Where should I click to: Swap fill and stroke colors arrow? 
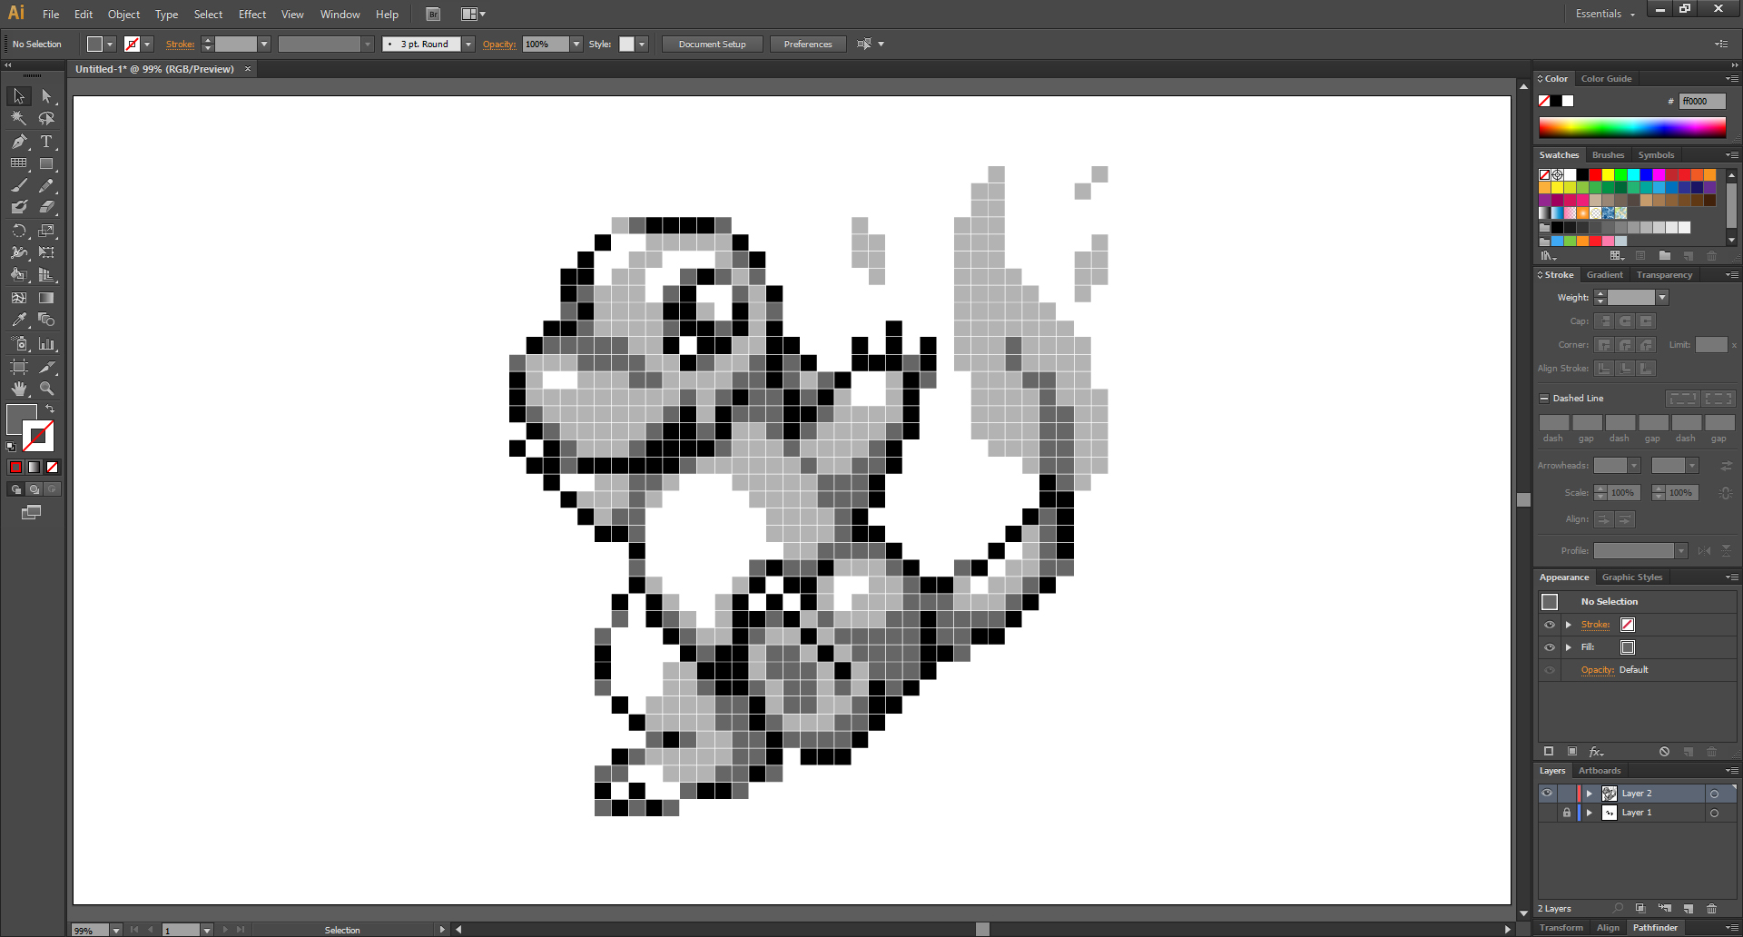[51, 409]
